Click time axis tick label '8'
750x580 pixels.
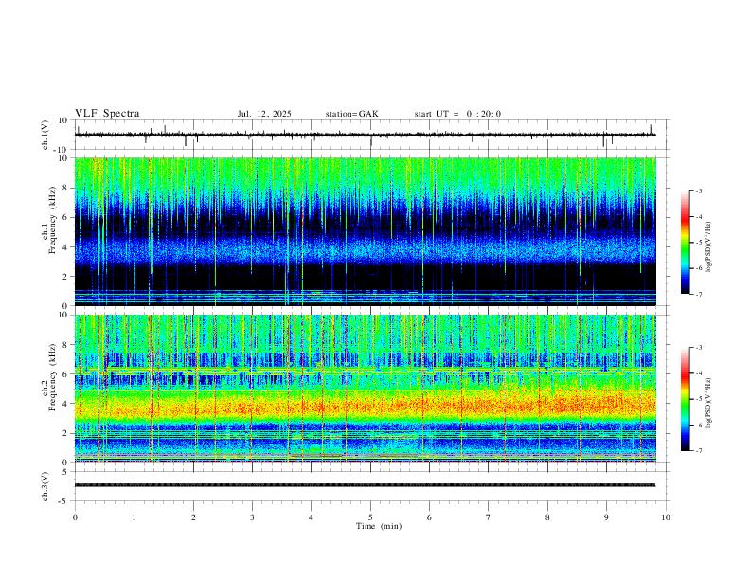(x=547, y=517)
